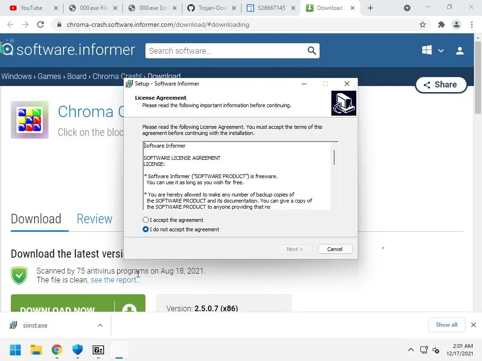Open the Windows breadcrumb link
482x361 pixels.
point(16,76)
